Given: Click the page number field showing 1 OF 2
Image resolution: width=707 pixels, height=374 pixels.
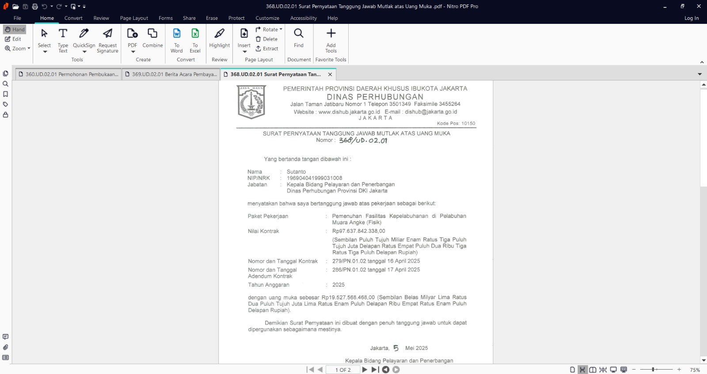Looking at the screenshot, I should pyautogui.click(x=343, y=370).
